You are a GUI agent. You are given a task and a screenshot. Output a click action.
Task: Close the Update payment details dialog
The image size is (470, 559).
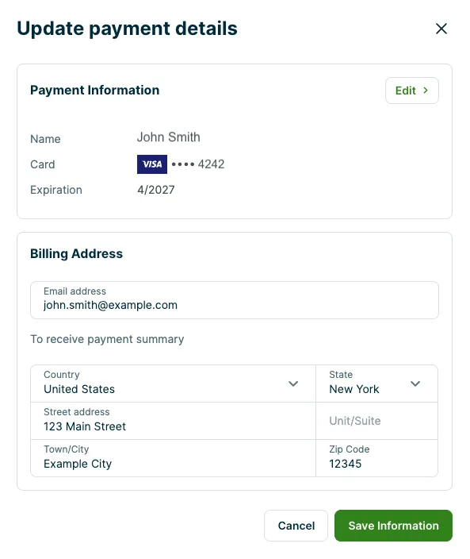tap(441, 29)
